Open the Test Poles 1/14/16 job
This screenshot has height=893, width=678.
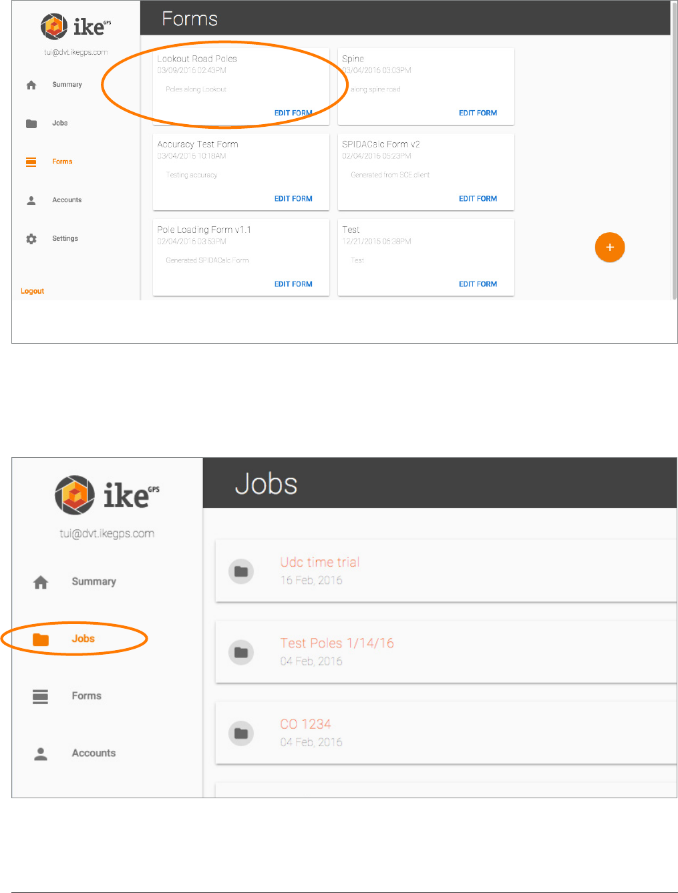(337, 643)
